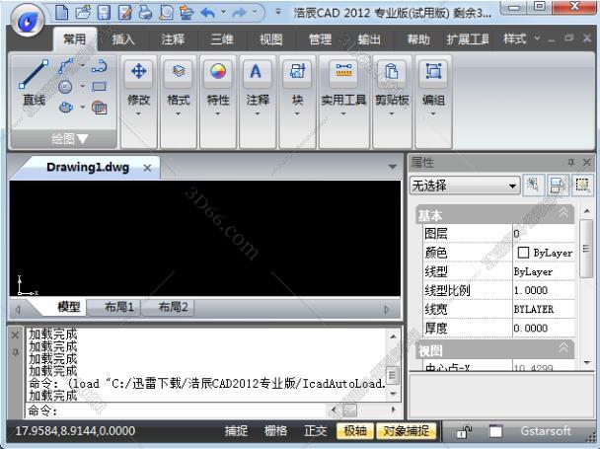Click the Open file folder icon
The image size is (600, 449).
click(83, 12)
